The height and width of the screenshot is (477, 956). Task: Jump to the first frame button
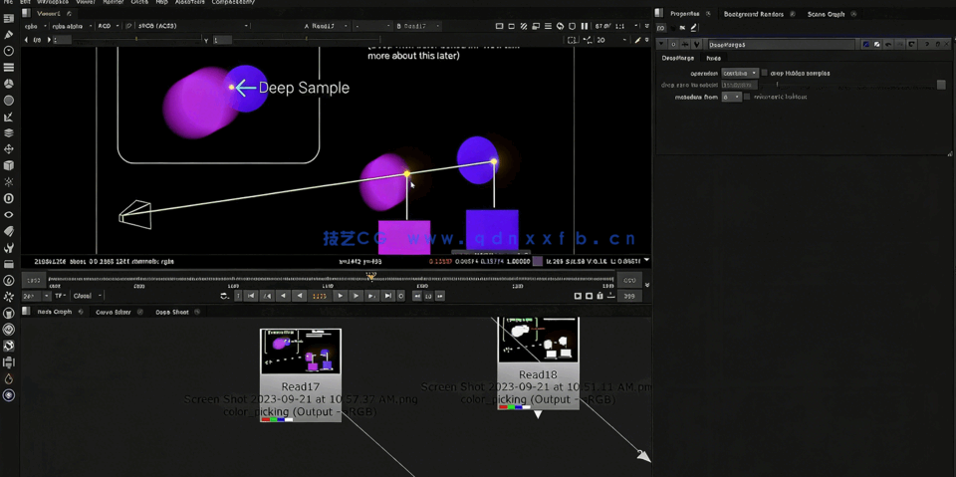pos(251,296)
